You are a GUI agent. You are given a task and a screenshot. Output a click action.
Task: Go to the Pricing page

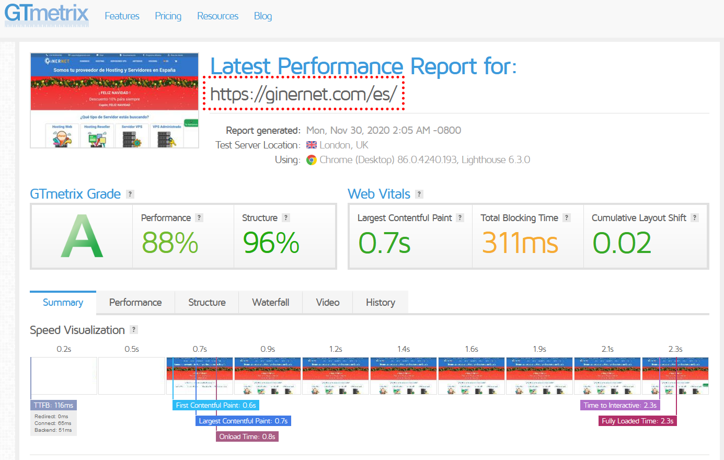coord(168,16)
